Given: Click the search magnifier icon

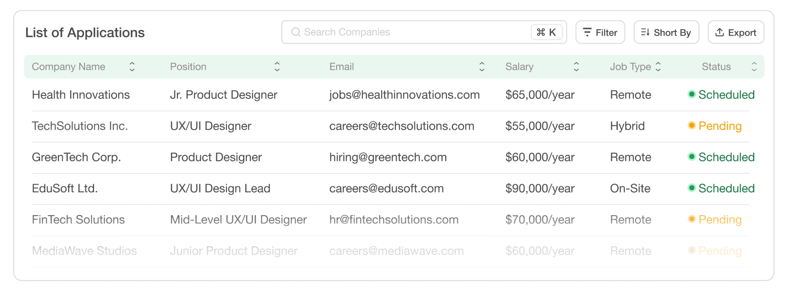Looking at the screenshot, I should click(296, 32).
